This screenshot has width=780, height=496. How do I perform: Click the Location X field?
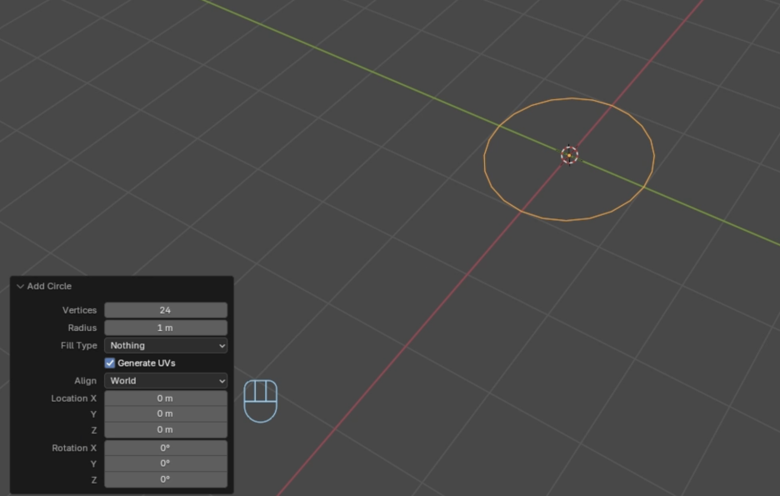(x=166, y=398)
